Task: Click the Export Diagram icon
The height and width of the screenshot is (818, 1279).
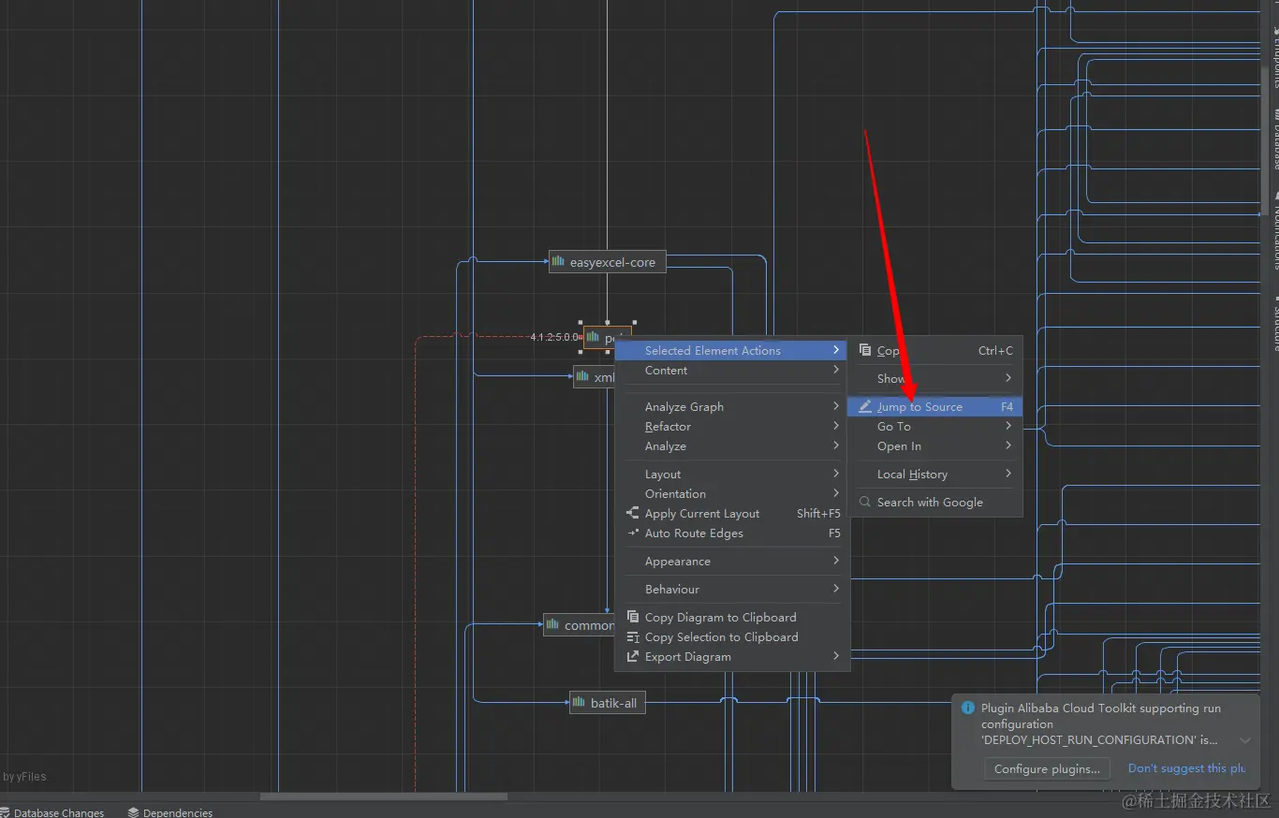Action: (x=633, y=657)
